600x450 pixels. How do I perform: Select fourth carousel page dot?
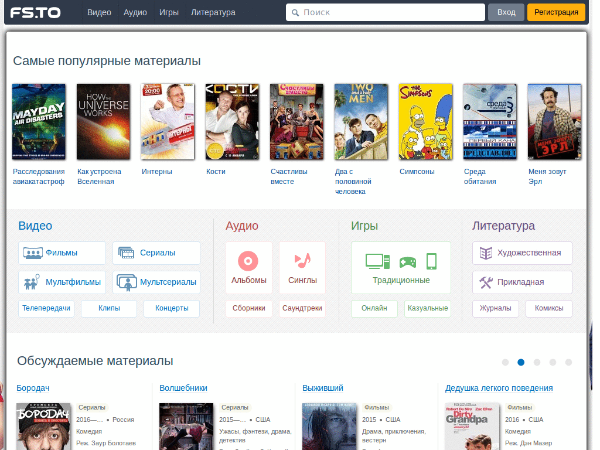point(553,362)
